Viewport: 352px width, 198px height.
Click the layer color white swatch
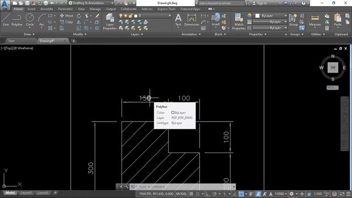pyautogui.click(x=136, y=16)
